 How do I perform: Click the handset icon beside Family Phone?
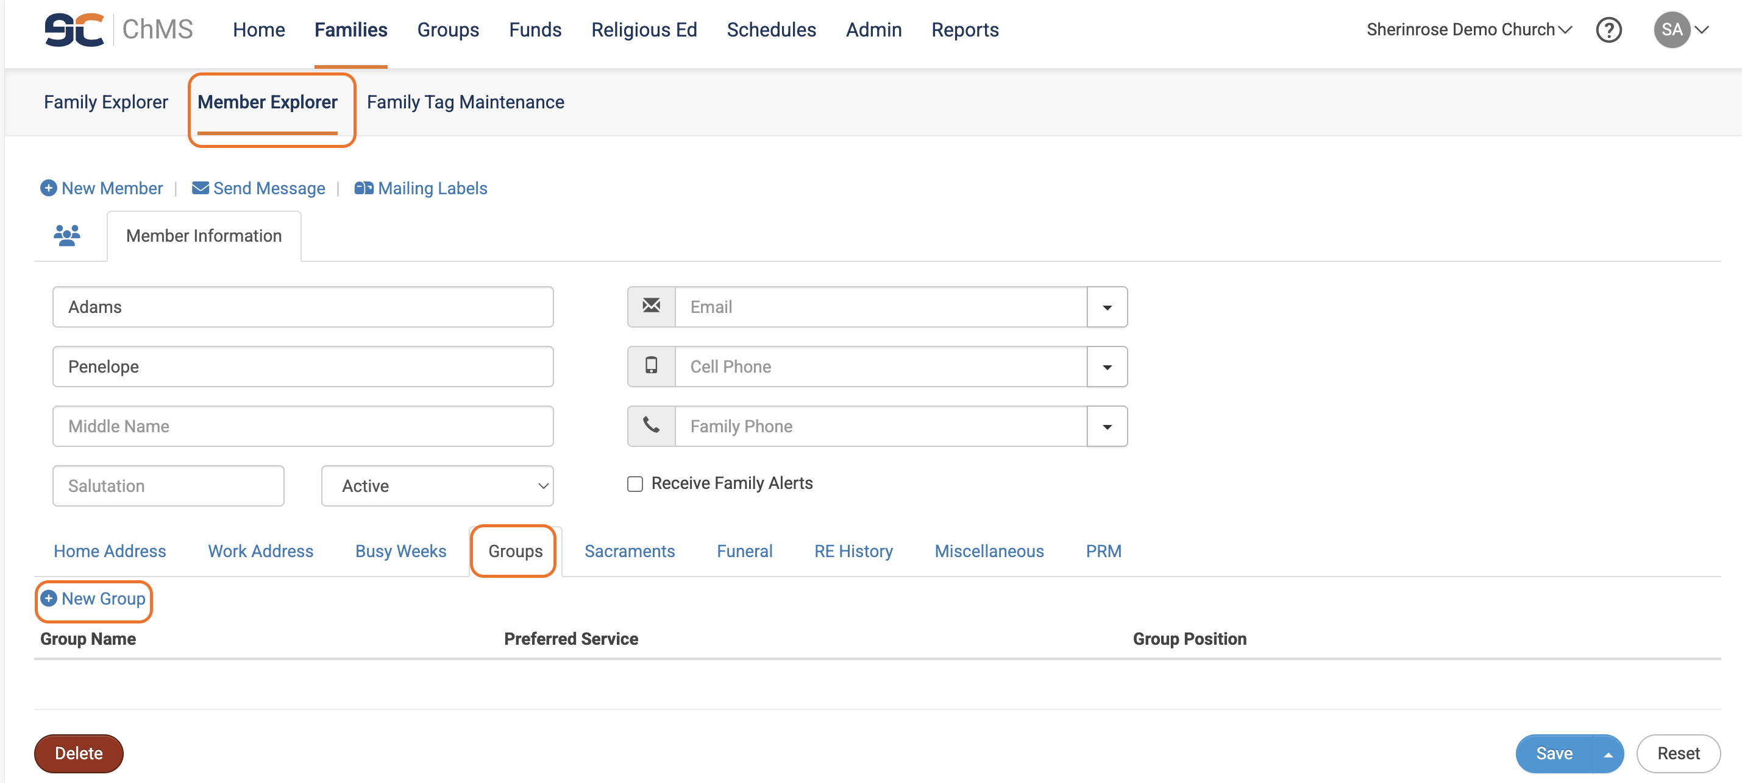coord(650,426)
